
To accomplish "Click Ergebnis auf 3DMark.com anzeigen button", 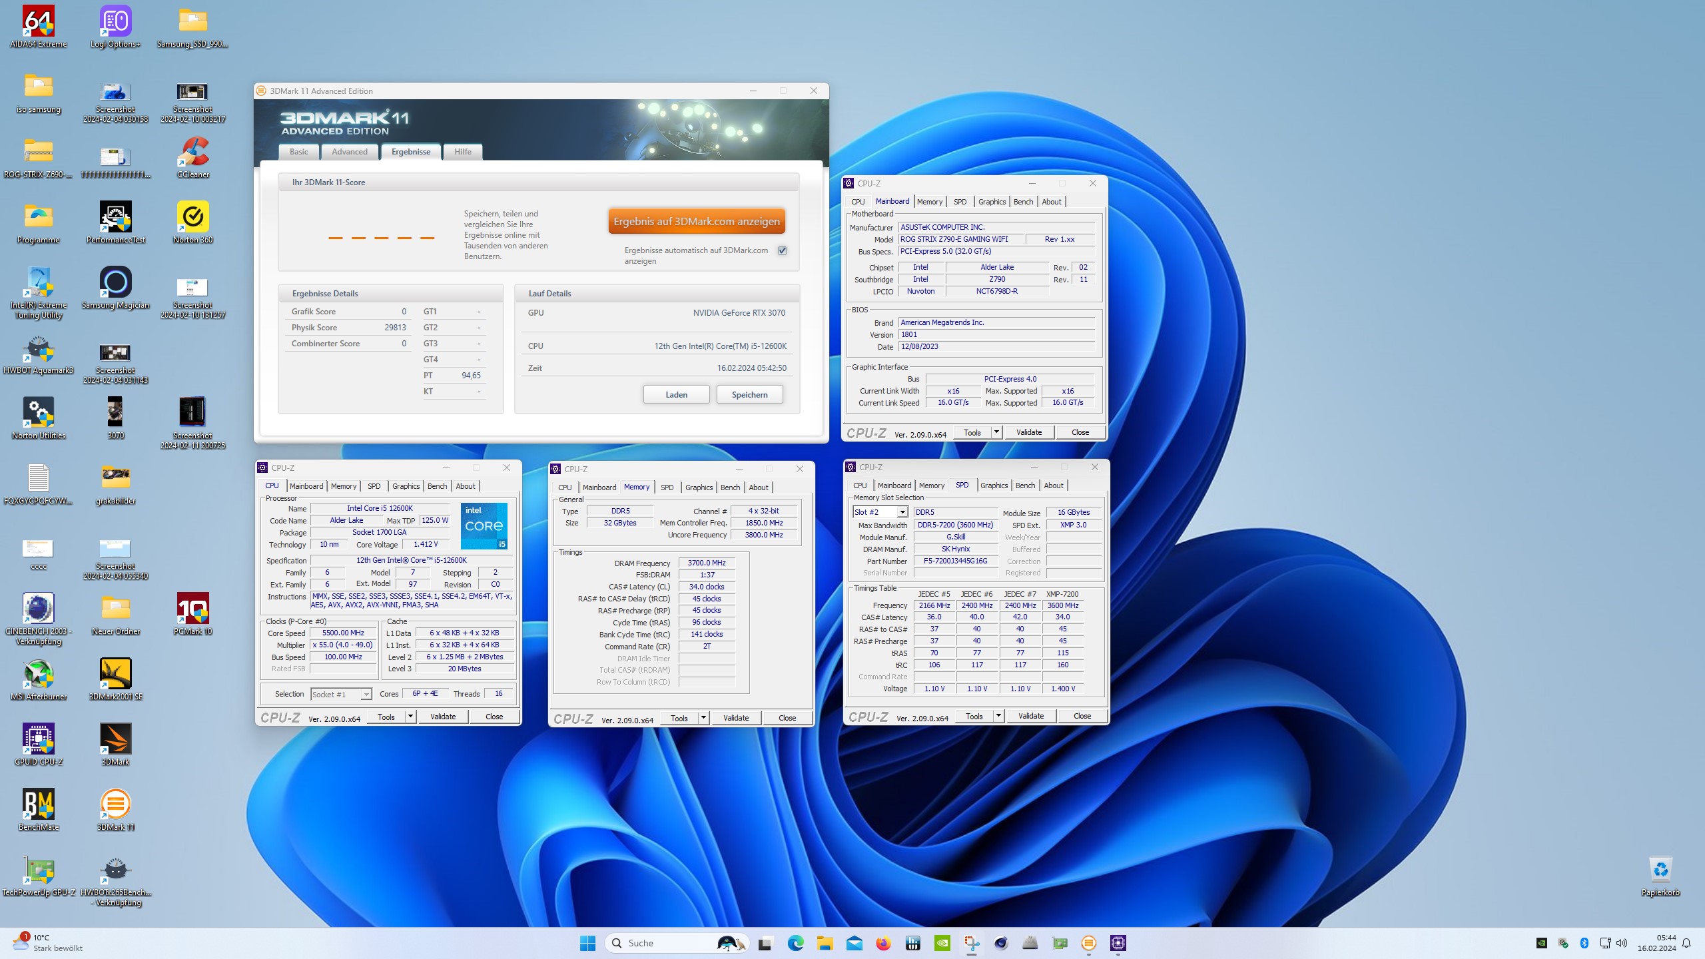I will 697,222.
